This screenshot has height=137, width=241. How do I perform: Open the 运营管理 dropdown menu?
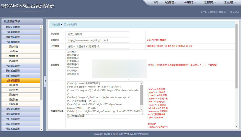[210, 2]
